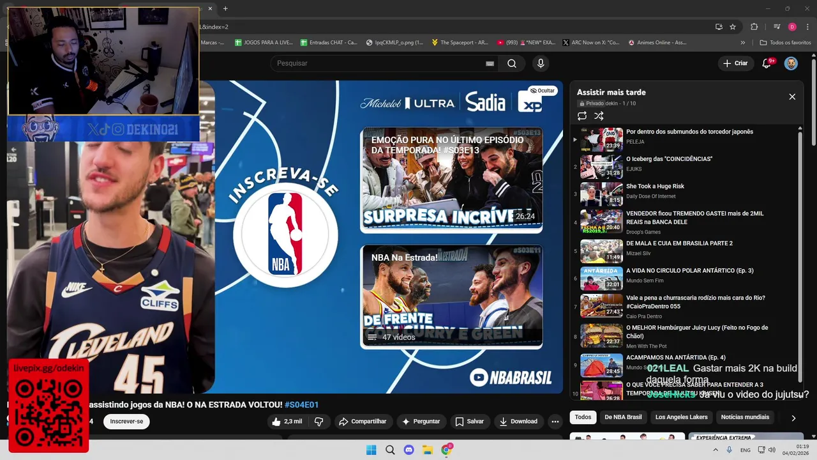Image resolution: width=817 pixels, height=460 pixels.
Task: Open the on-screen keyboard icon in search box
Action: [490, 63]
